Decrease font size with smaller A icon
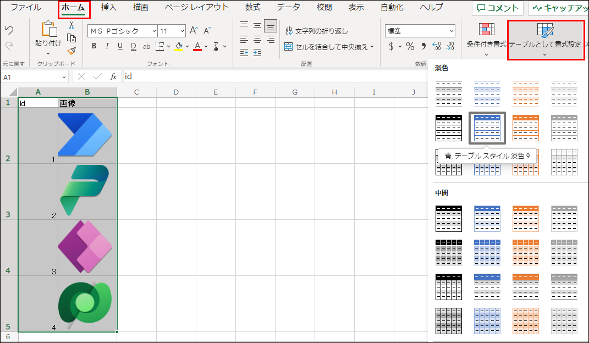This screenshot has width=589, height=343. tap(207, 31)
